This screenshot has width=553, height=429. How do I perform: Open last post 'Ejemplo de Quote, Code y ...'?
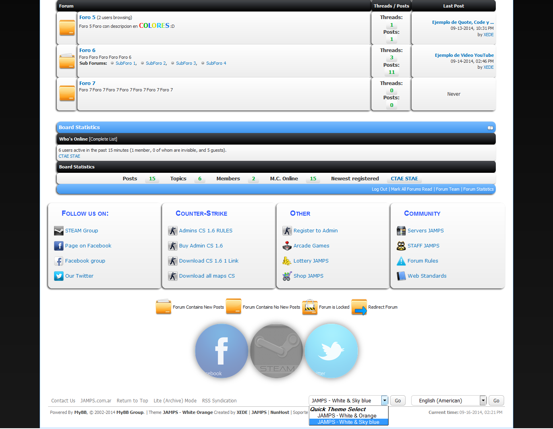click(x=463, y=22)
